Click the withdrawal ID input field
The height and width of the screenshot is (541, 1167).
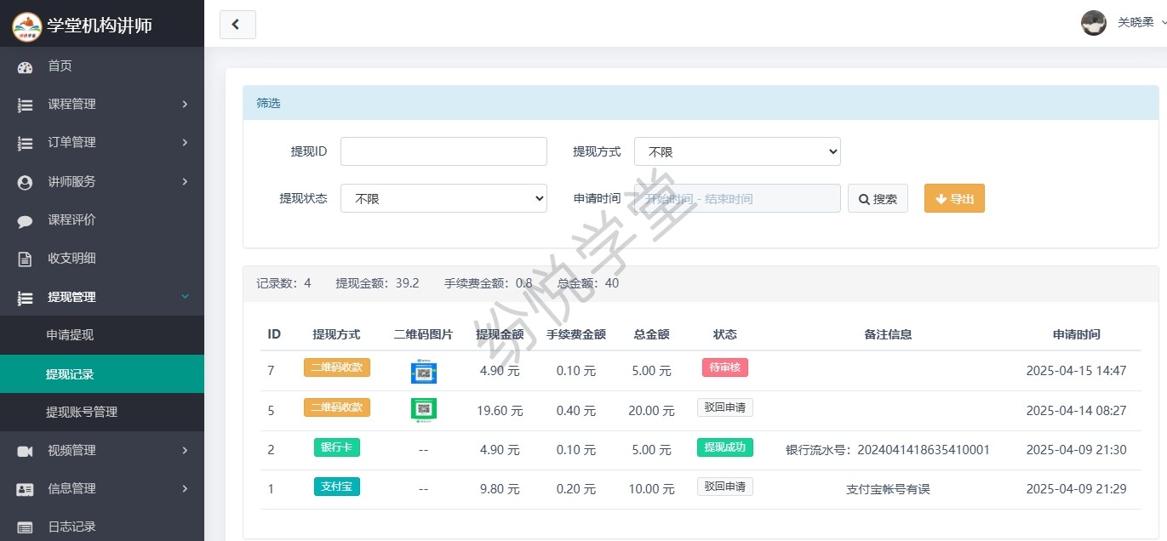pyautogui.click(x=443, y=151)
